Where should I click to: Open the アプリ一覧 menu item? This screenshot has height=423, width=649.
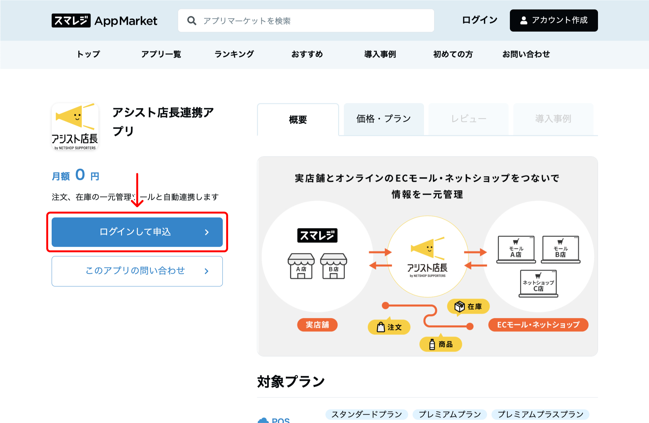pyautogui.click(x=161, y=54)
